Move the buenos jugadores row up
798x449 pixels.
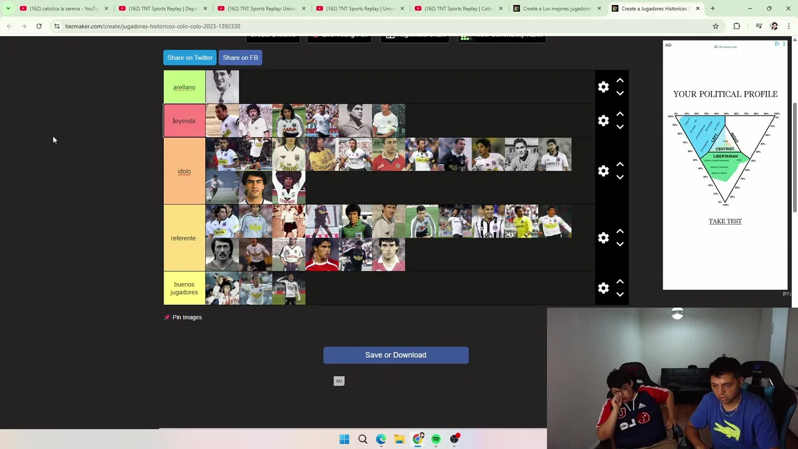click(x=620, y=282)
